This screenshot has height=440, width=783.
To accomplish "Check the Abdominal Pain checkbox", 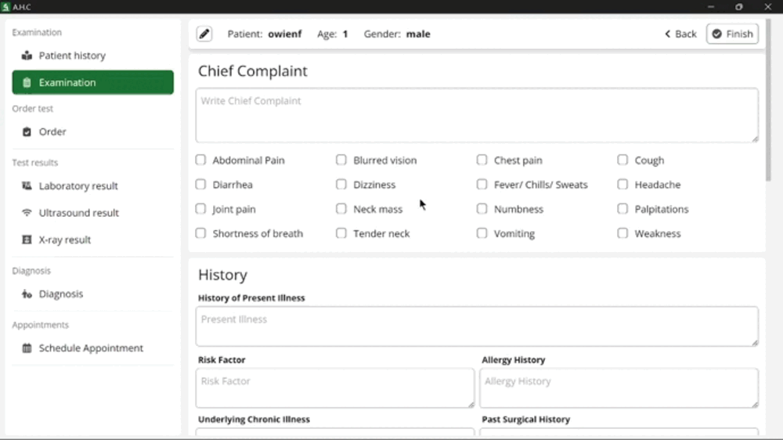I will [x=201, y=160].
